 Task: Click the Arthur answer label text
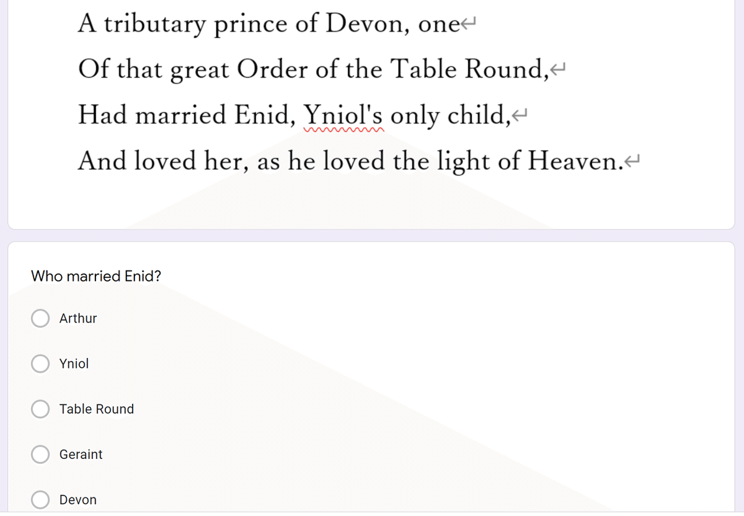coord(78,318)
